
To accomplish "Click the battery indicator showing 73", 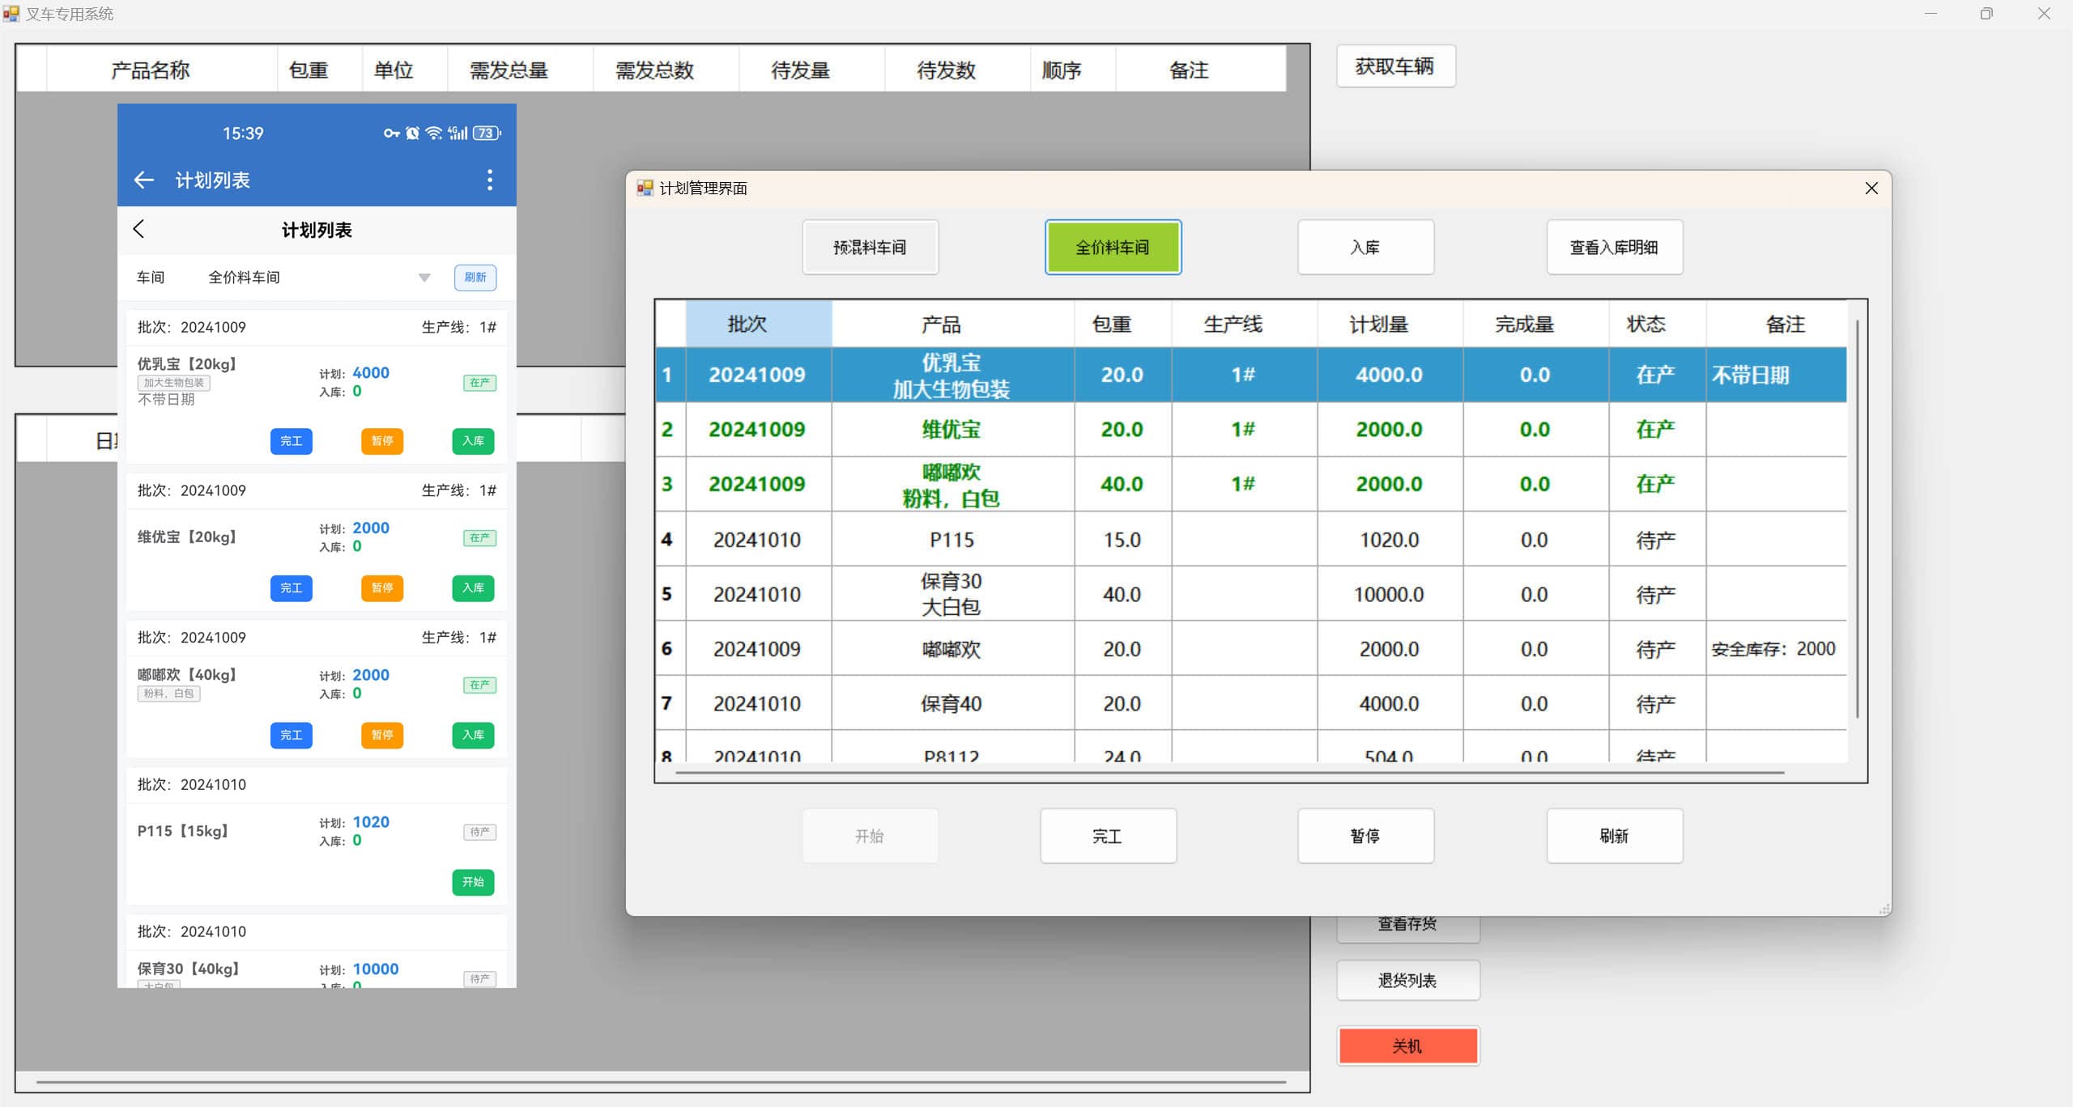I will (x=486, y=133).
